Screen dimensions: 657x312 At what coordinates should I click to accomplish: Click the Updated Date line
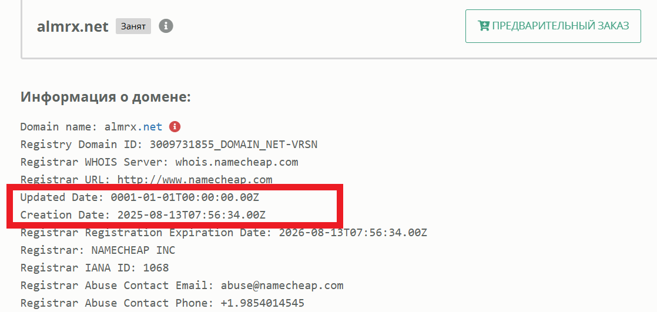tap(143, 197)
